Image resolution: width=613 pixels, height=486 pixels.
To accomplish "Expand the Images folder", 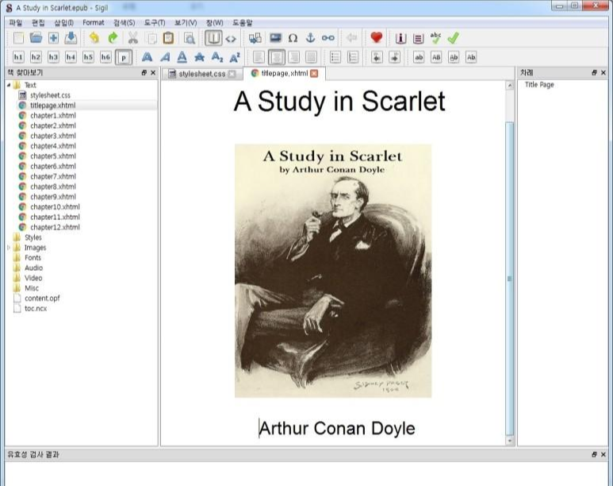I will tap(9, 248).
